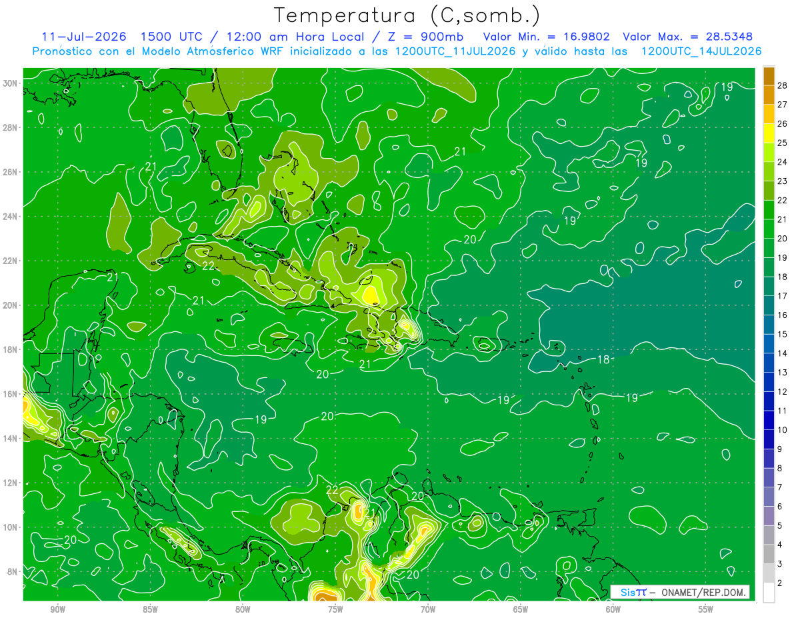Screen dimensions: 800x618
Task: Click the 28N latitude axis label
Action: 11,127
